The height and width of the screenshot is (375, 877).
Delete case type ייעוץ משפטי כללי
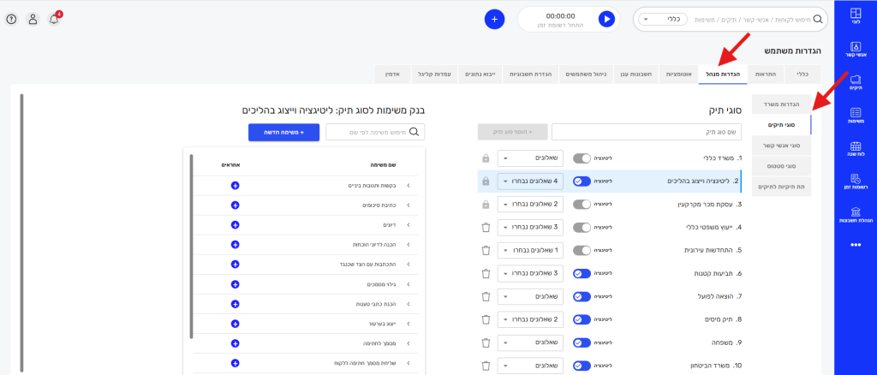click(x=486, y=227)
